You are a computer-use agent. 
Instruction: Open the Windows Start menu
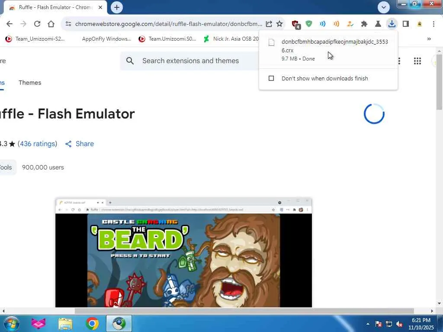(11, 323)
